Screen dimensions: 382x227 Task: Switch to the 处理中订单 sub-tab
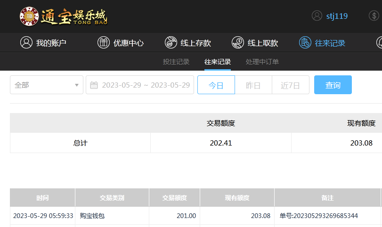[262, 62]
